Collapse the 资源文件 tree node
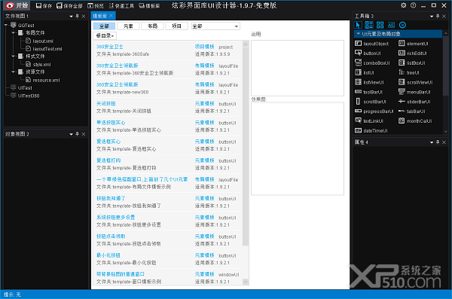Screen dimensions: 452x299 coord(14,72)
